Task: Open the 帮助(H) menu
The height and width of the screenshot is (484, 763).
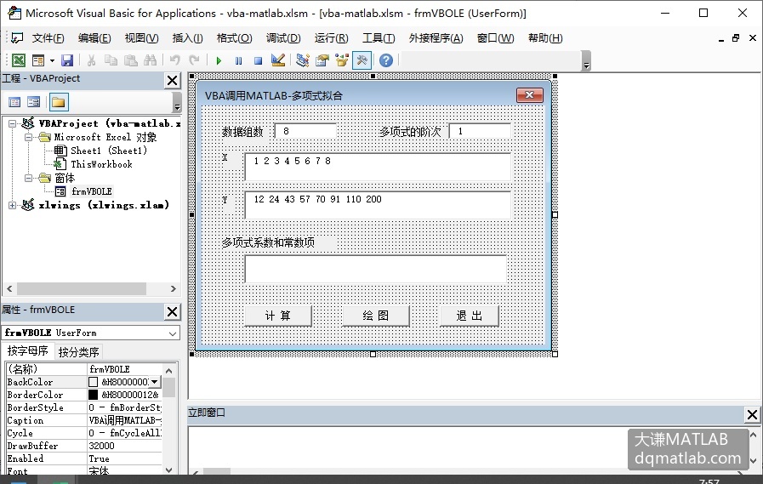Action: [x=545, y=38]
